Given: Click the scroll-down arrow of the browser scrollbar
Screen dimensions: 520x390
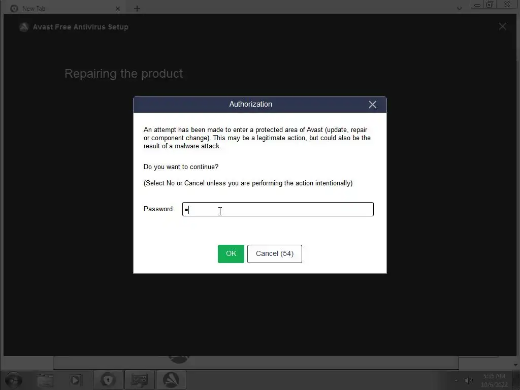Looking at the screenshot, I should (x=515, y=365).
